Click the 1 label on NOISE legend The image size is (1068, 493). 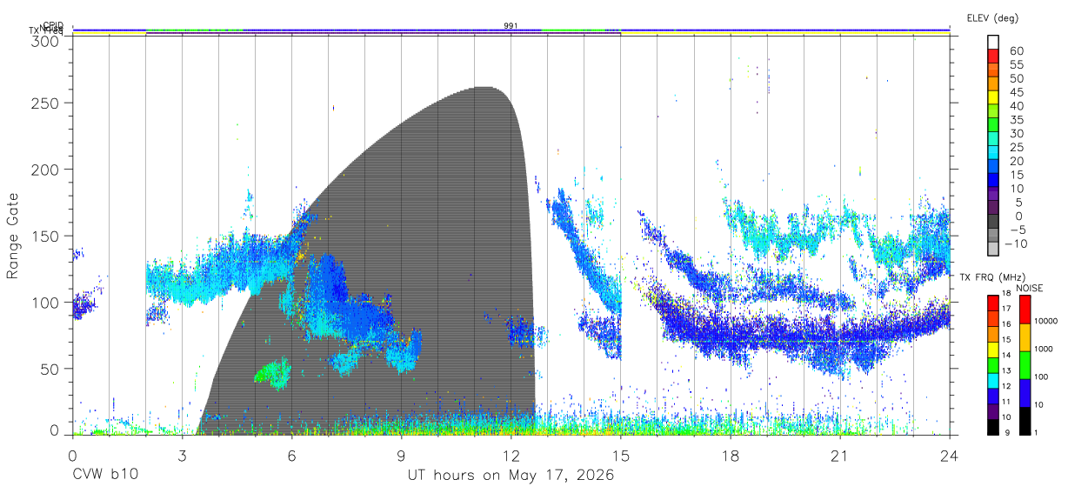(1034, 432)
